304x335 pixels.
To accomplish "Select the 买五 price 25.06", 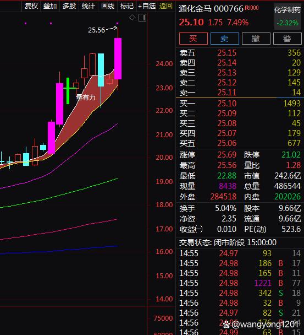I will click(x=226, y=143).
